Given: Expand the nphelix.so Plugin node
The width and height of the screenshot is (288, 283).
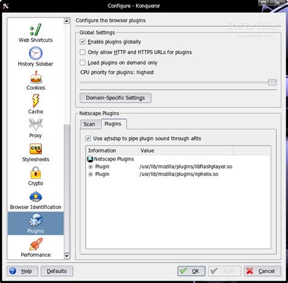Looking at the screenshot, I should pos(91,175).
